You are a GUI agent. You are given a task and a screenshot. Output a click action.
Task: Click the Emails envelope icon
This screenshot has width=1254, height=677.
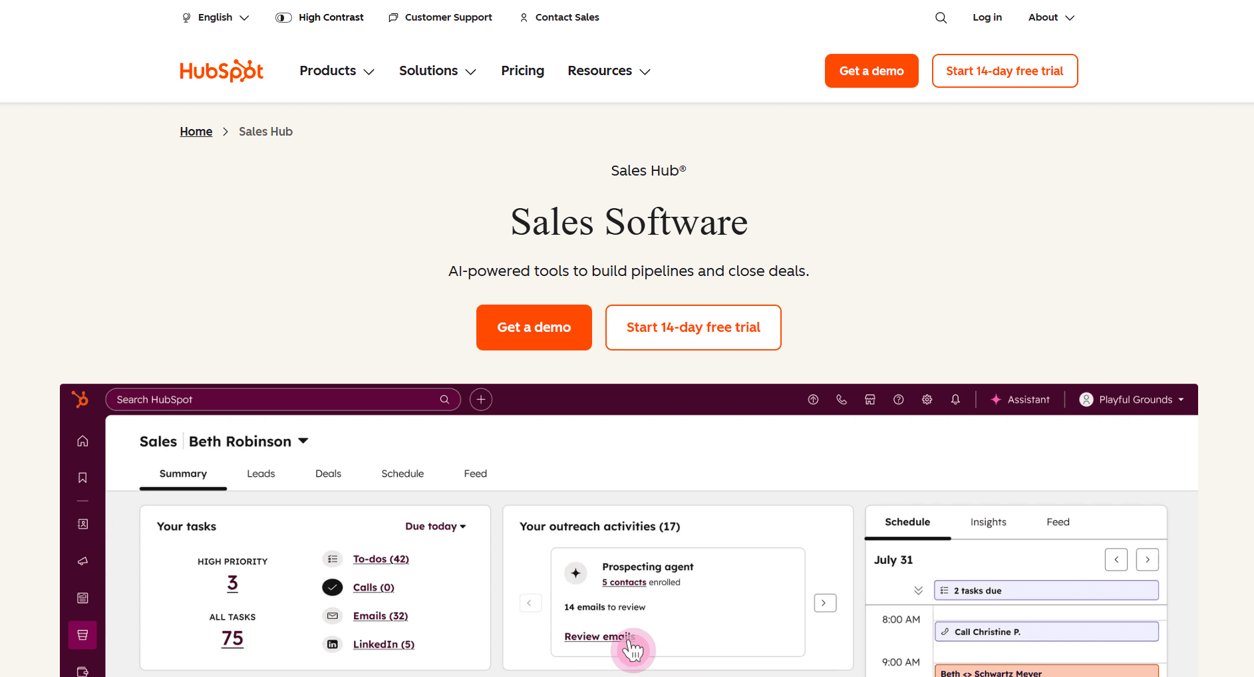(333, 616)
